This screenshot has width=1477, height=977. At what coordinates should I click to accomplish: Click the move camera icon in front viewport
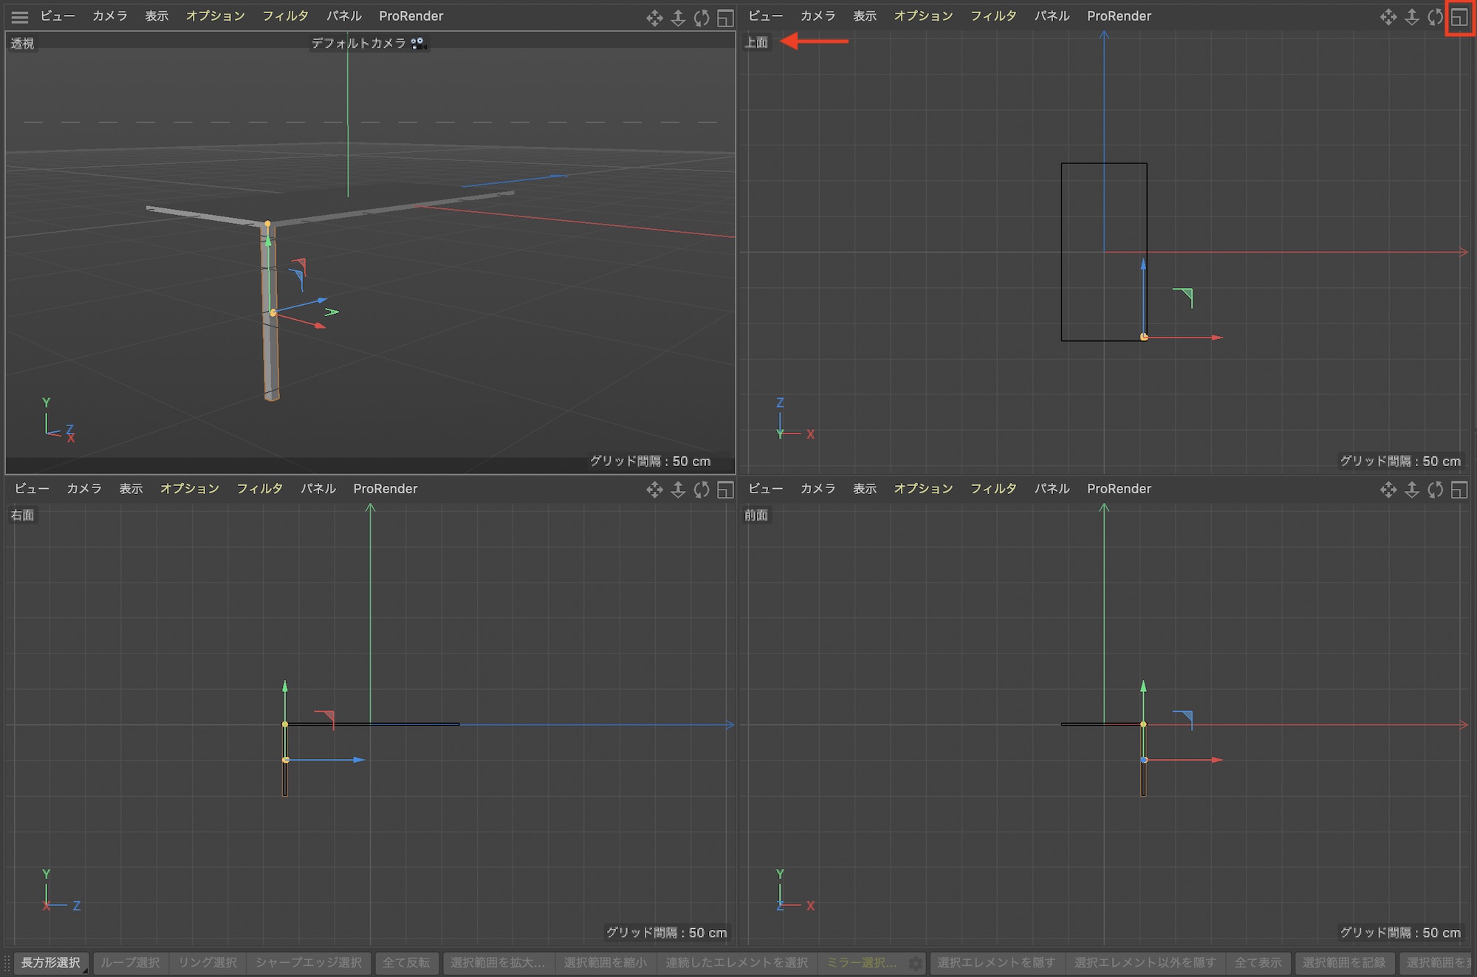(1388, 490)
